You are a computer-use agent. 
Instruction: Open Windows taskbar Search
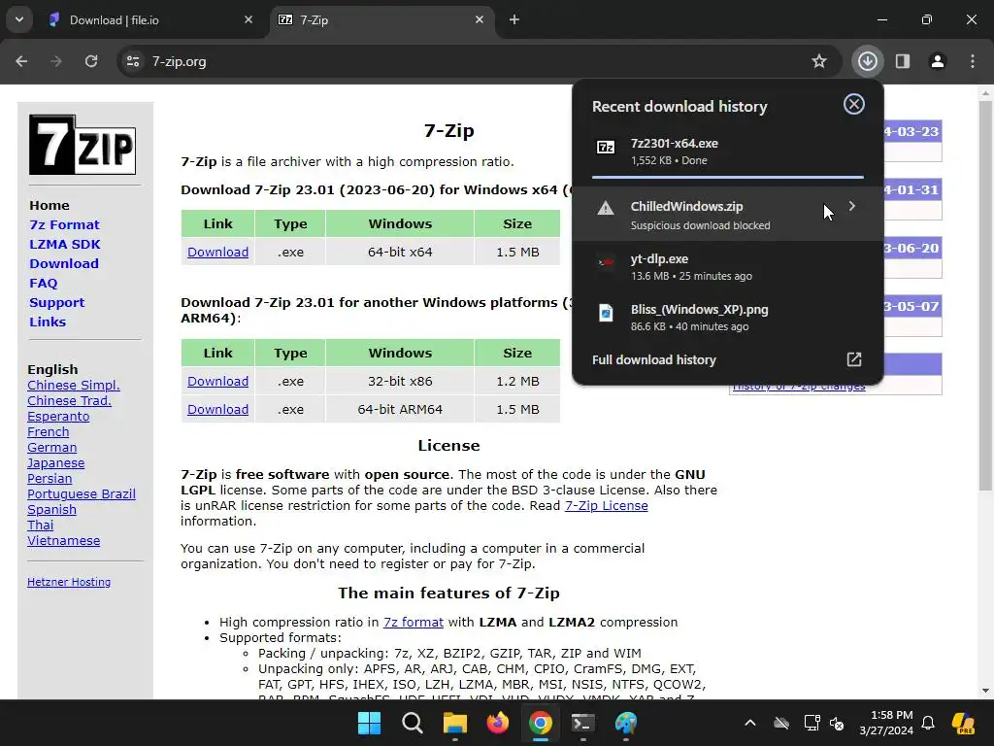[x=412, y=723]
